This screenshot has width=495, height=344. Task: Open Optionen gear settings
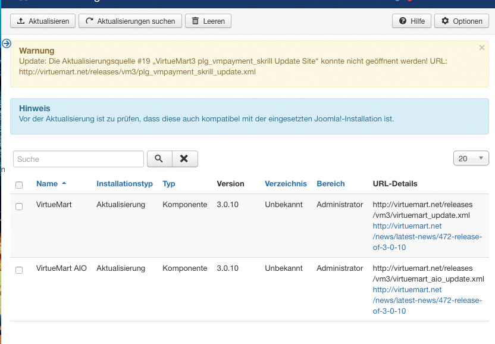(462, 21)
